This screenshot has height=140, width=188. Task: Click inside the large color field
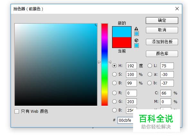56,65
